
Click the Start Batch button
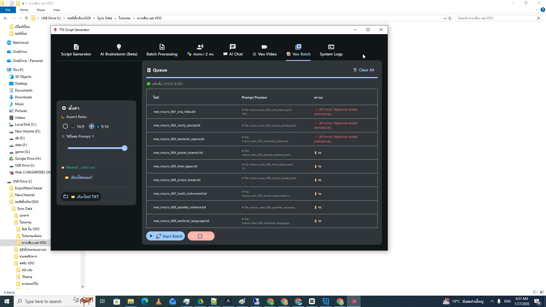(x=166, y=236)
